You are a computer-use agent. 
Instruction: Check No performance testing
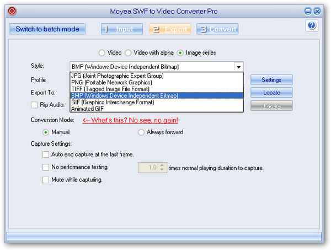click(46, 167)
